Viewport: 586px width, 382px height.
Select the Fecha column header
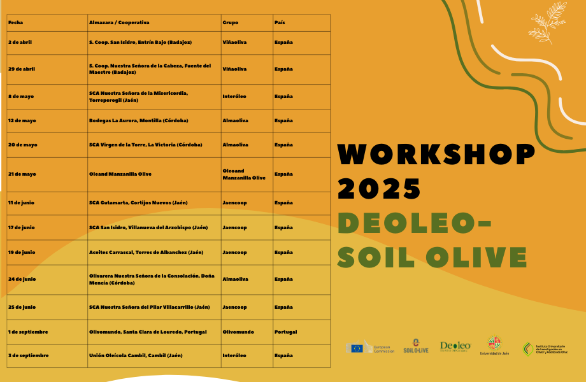(x=15, y=22)
